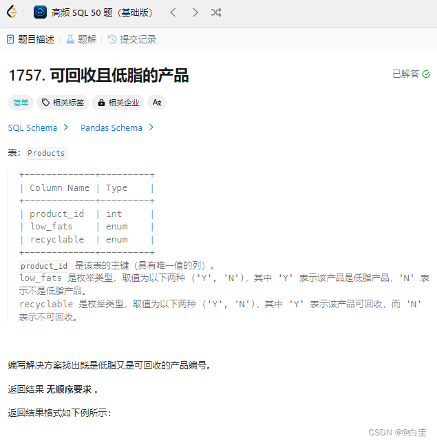This screenshot has height=443, width=437.
Task: Click the 无顺序要求 bold text
Action: pyautogui.click(x=69, y=389)
